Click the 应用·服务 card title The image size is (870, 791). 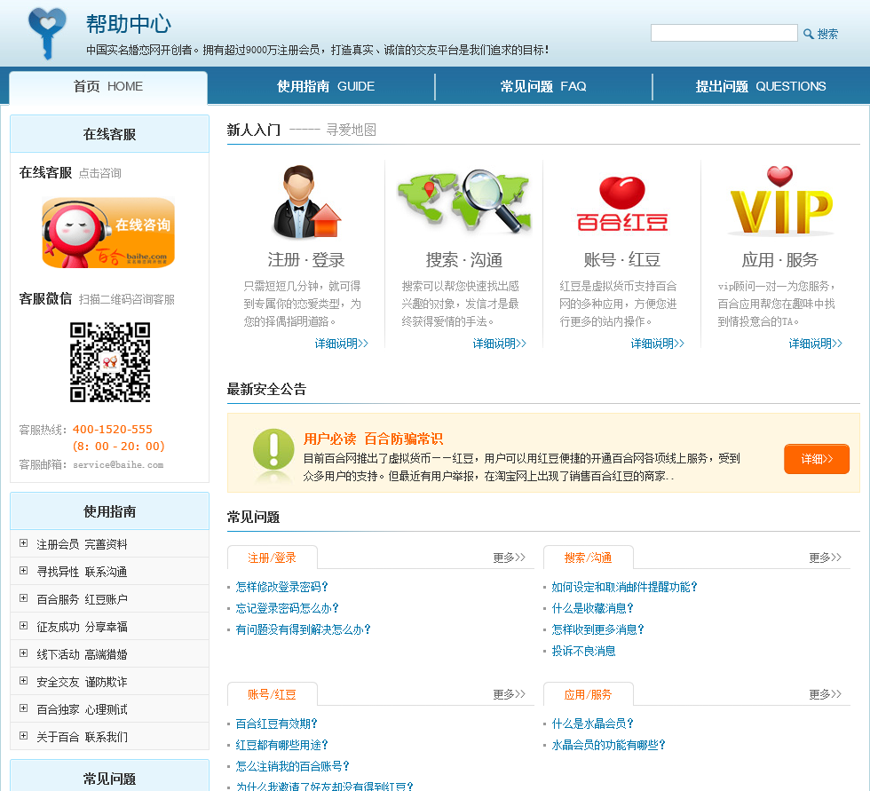(780, 259)
